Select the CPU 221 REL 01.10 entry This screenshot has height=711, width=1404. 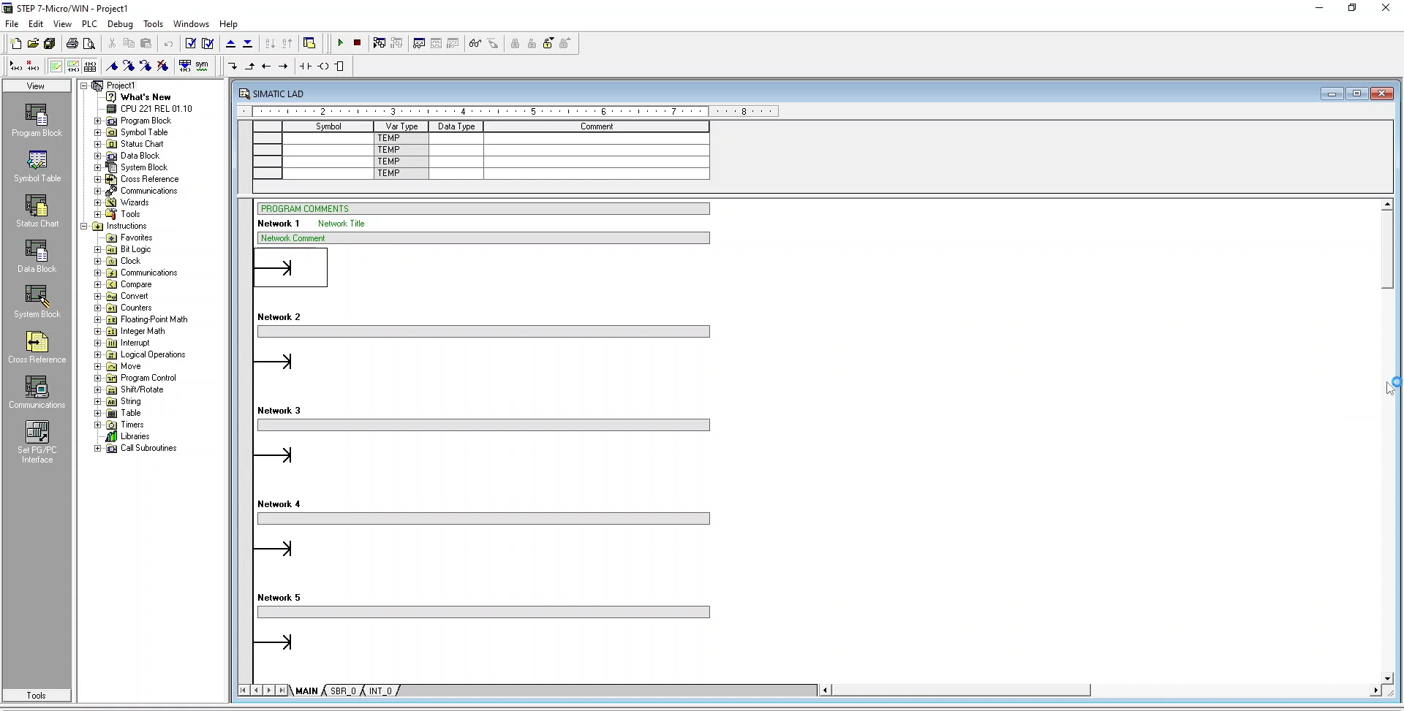point(155,108)
